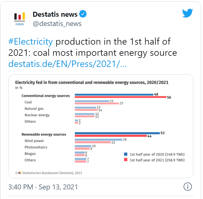Screen dimensions: 203x199
Task: Open the #Electricity hashtag
Action: pos(31,42)
